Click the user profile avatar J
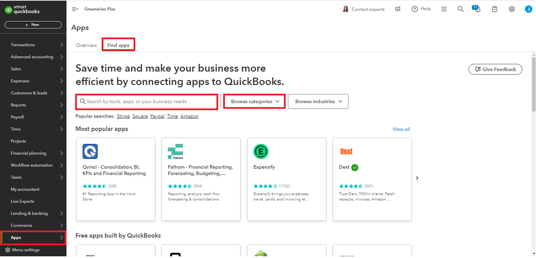The width and height of the screenshot is (536, 258). (x=528, y=9)
